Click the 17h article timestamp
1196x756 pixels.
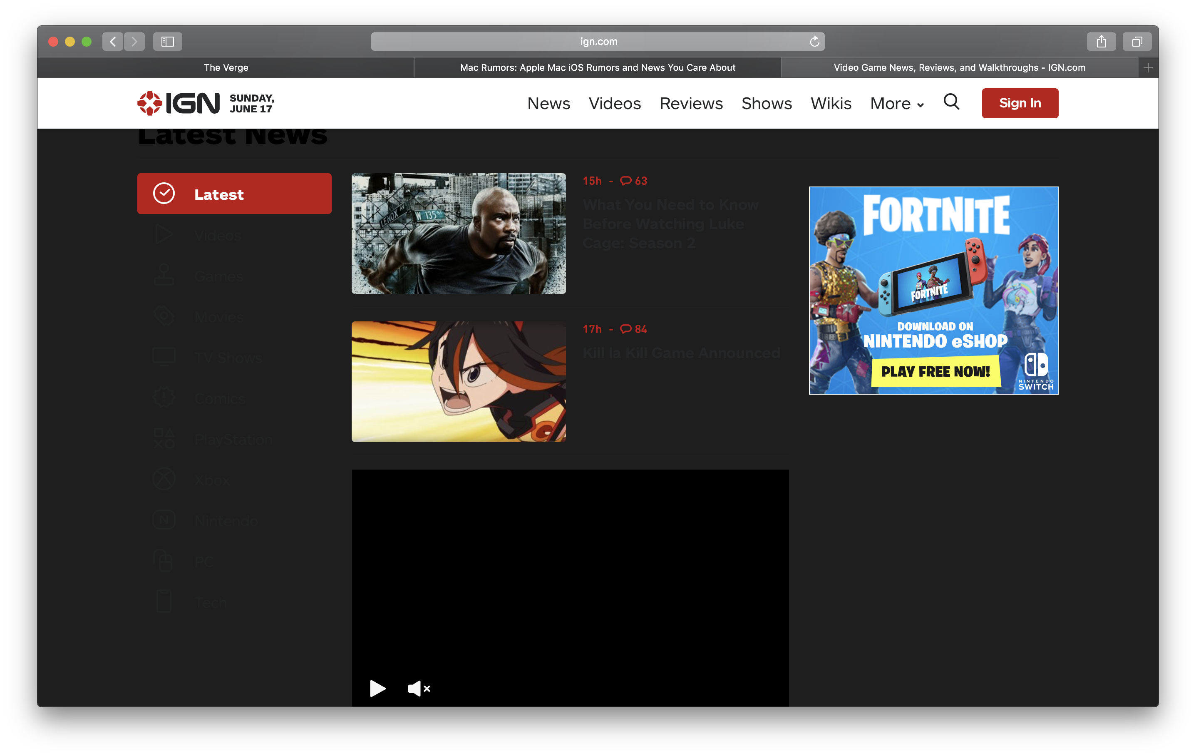coord(592,329)
